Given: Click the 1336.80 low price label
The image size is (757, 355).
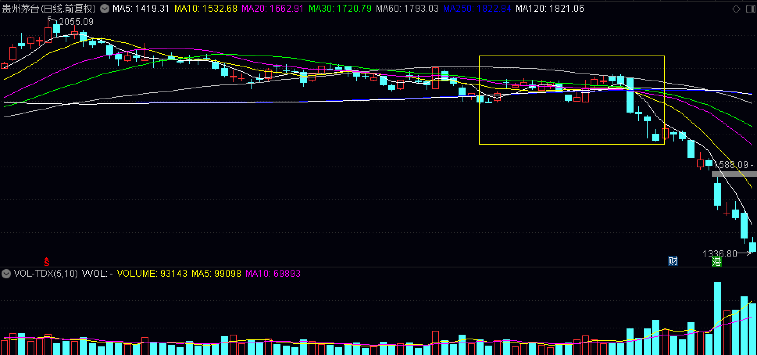Looking at the screenshot, I should point(720,254).
